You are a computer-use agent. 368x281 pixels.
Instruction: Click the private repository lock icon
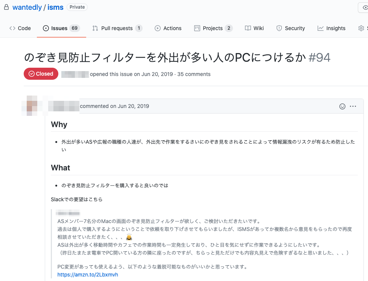click(x=6, y=7)
